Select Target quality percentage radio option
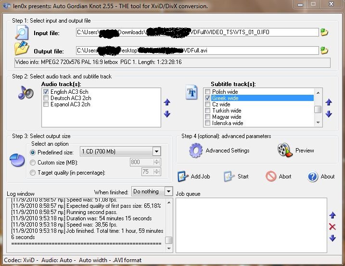Image resolution: width=345 pixels, height=266 pixels. (x=33, y=173)
